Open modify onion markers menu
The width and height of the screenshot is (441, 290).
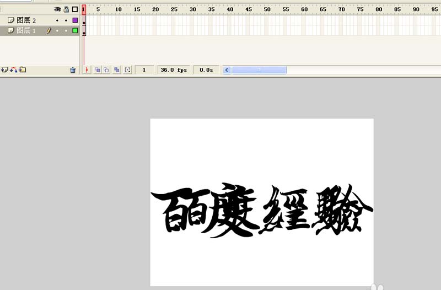pyautogui.click(x=128, y=70)
